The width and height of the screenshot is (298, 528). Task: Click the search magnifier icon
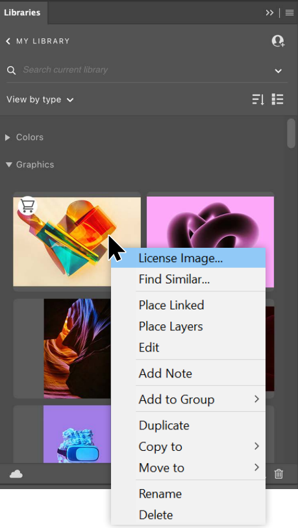[x=12, y=70]
